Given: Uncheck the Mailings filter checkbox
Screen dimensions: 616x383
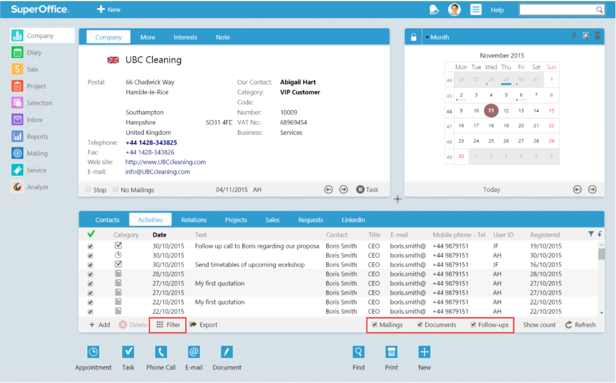Looking at the screenshot, I should point(375,324).
